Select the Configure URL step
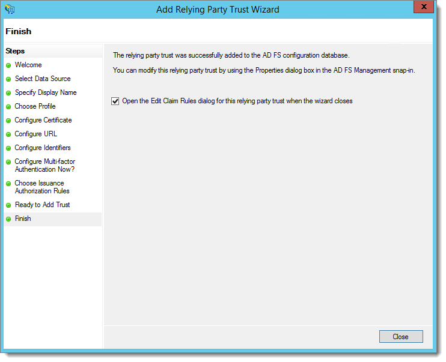 pyautogui.click(x=35, y=134)
